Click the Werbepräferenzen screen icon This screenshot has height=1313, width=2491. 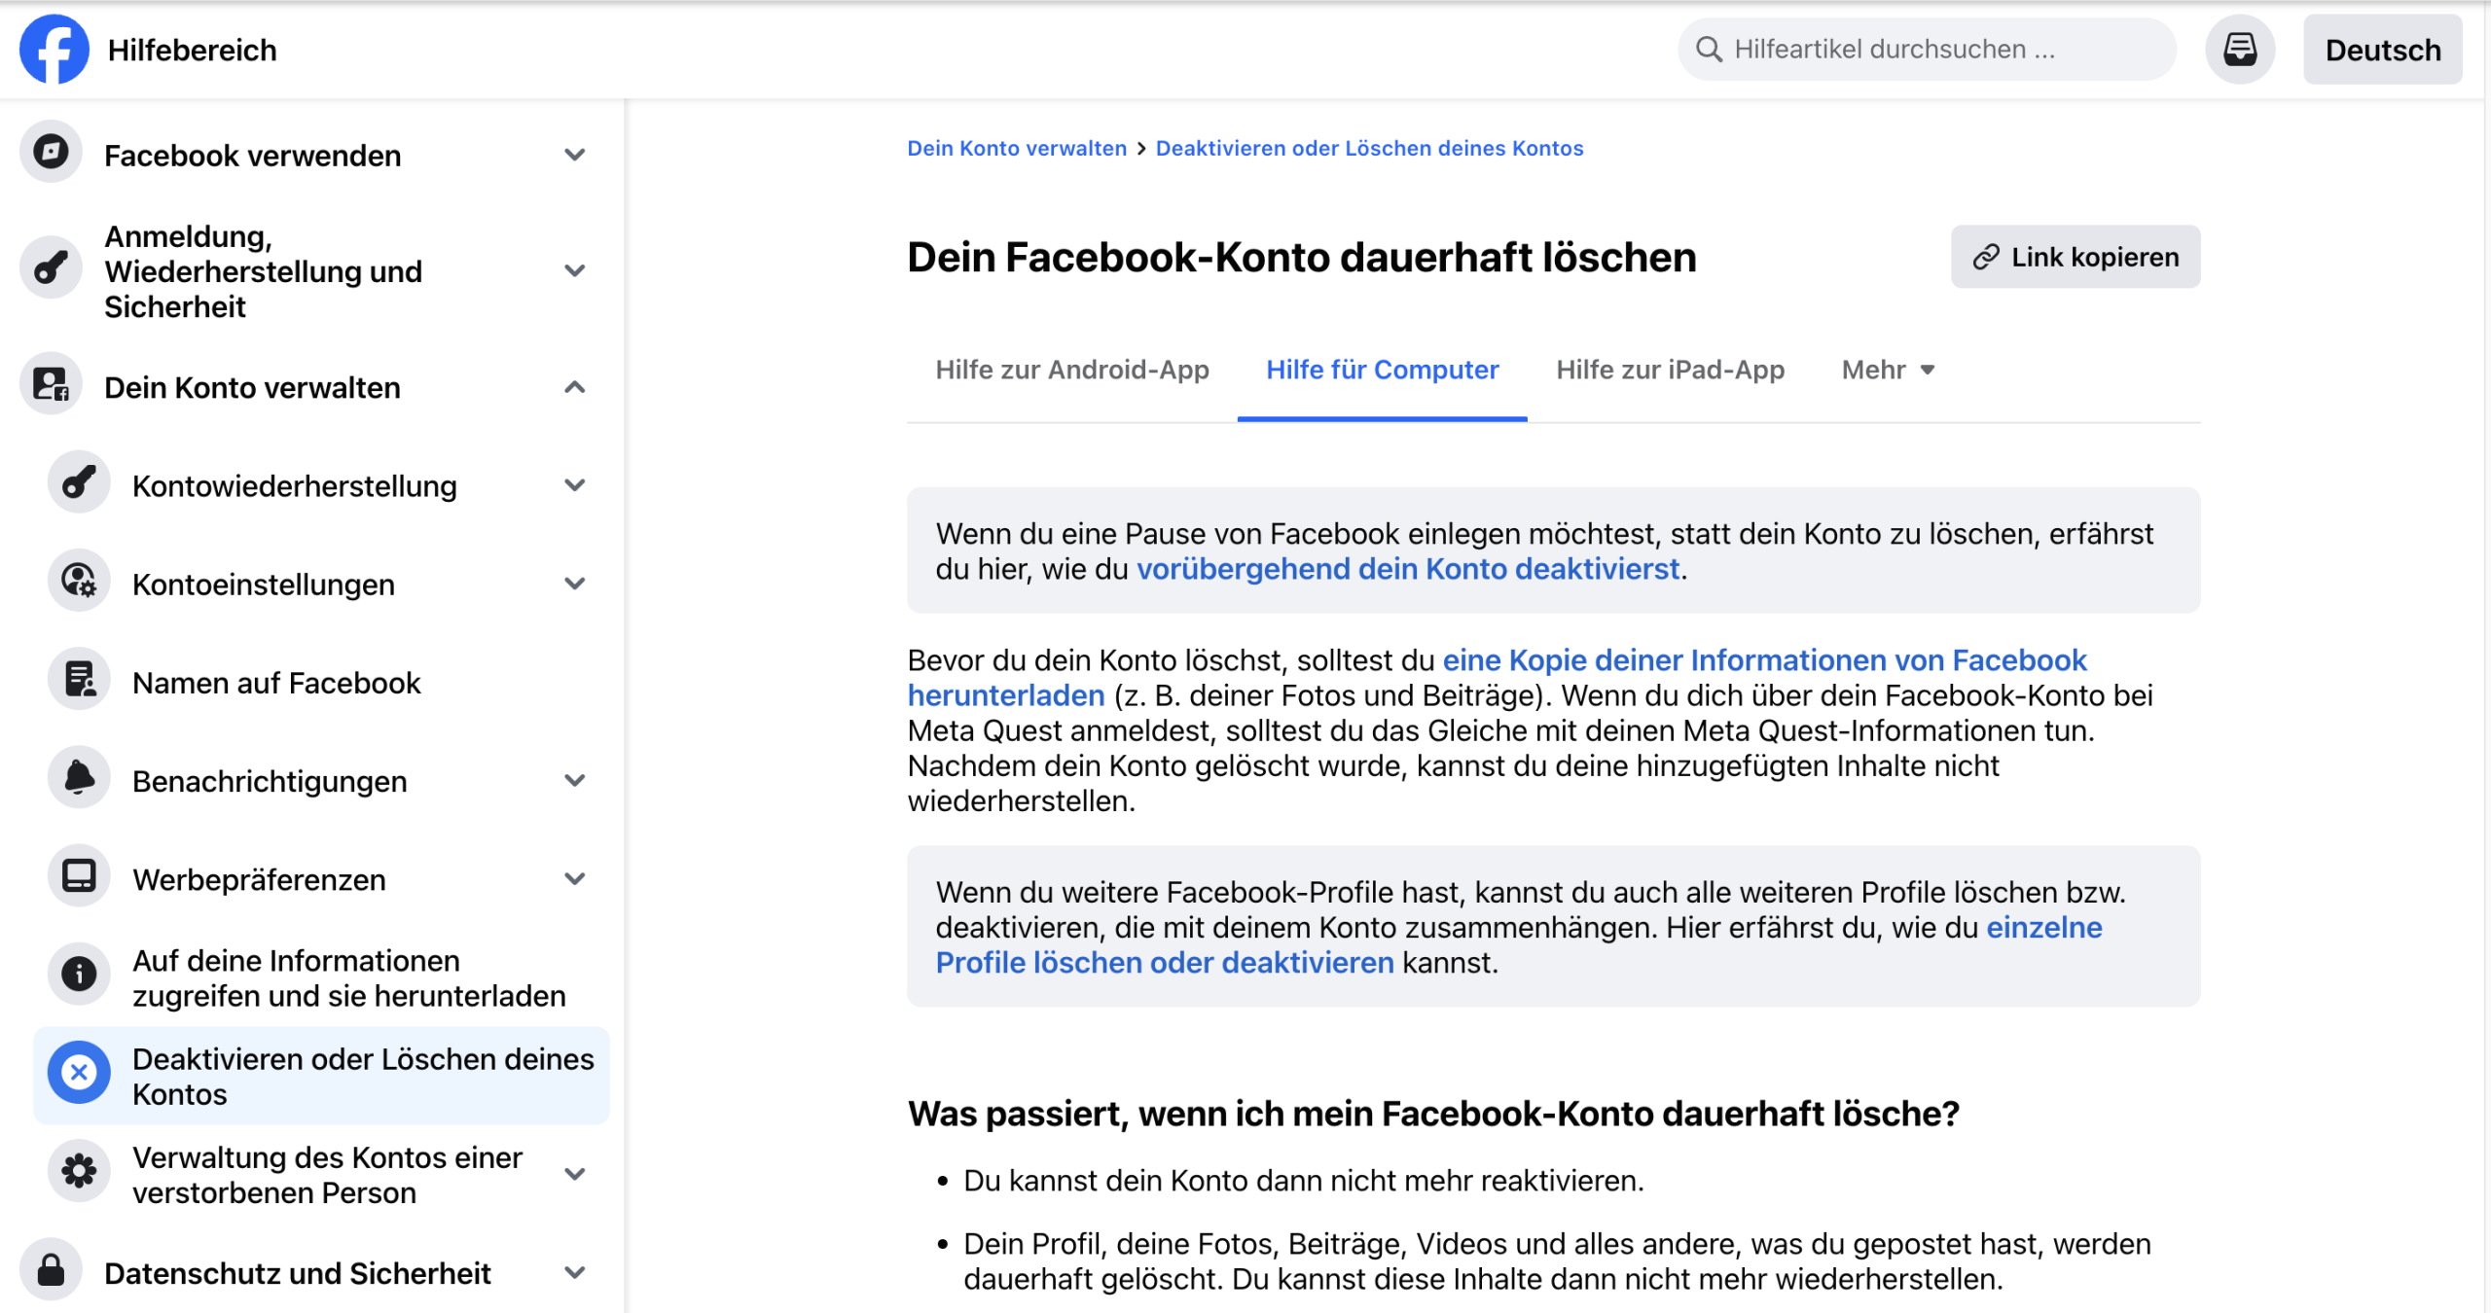coord(79,877)
